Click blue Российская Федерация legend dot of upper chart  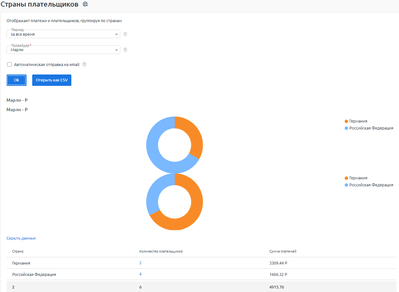(346, 128)
